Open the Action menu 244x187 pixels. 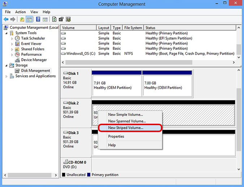(x=20, y=12)
